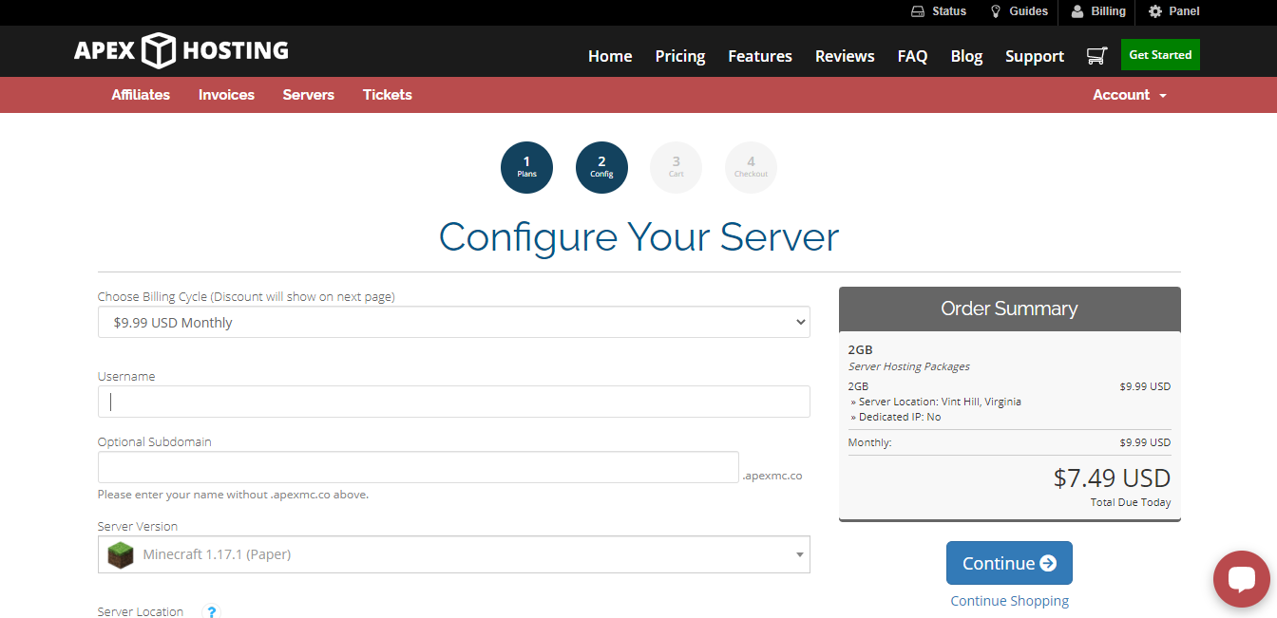Click 'Server Hosting Packages' text
Image resolution: width=1277 pixels, height=618 pixels.
[x=909, y=366]
